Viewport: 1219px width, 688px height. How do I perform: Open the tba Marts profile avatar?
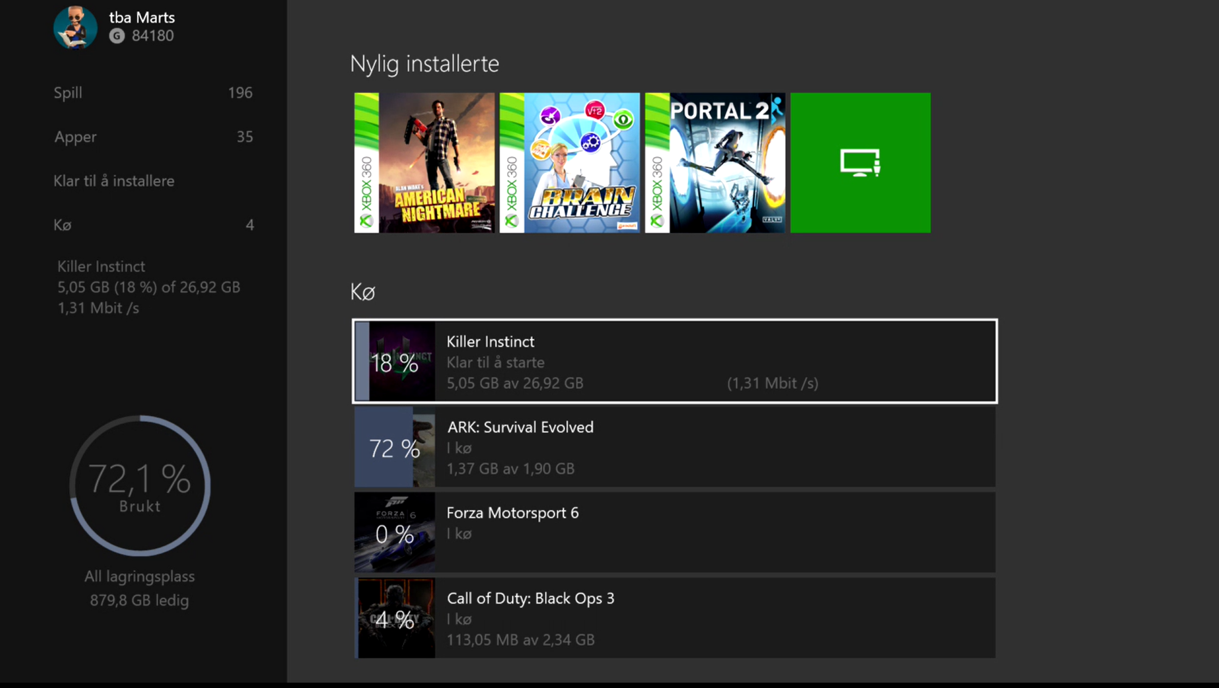(x=75, y=28)
